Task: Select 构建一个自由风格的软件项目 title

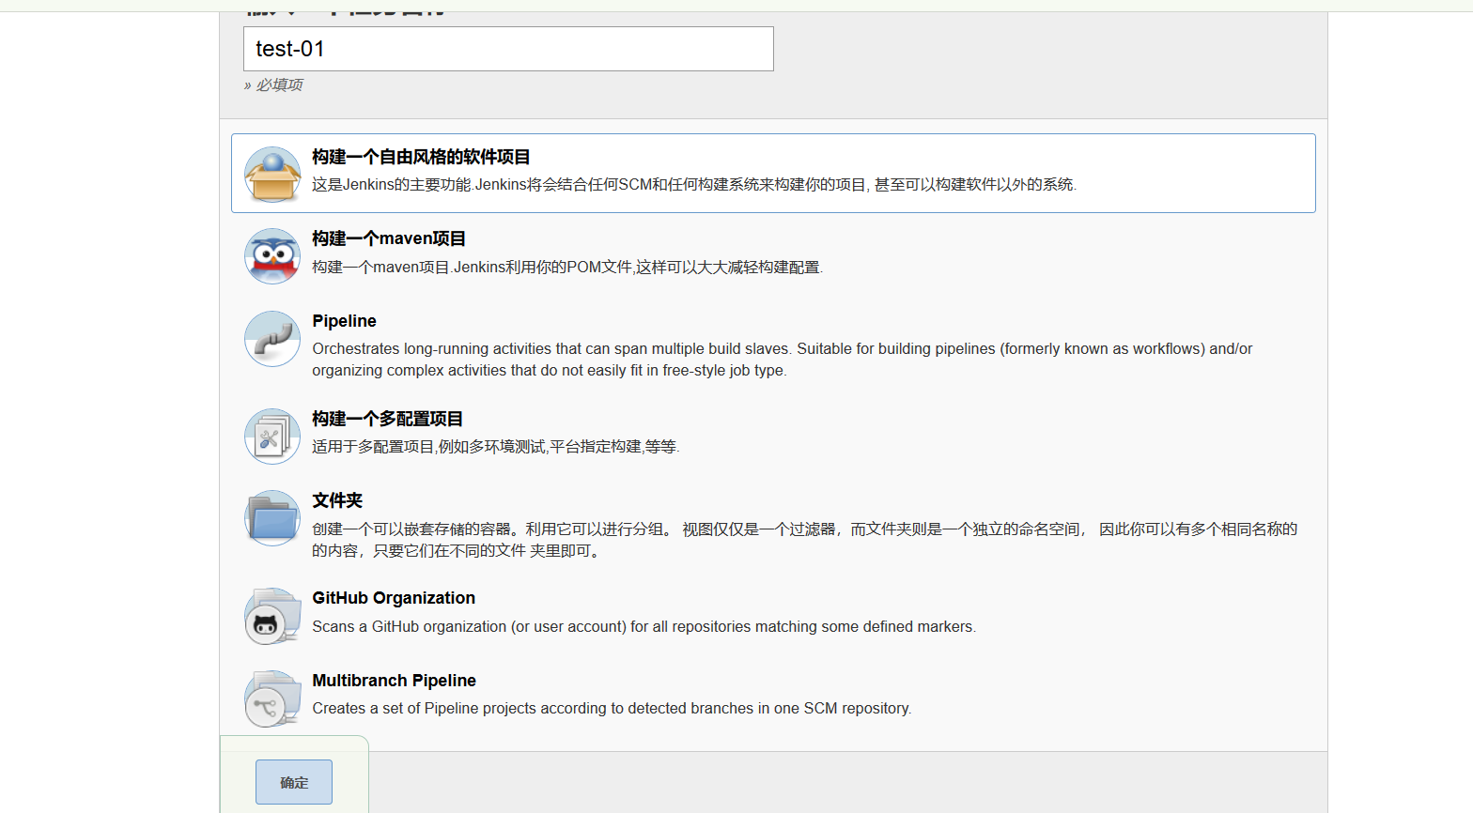Action: pos(421,157)
